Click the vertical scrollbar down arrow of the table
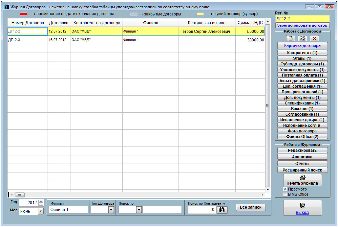The height and width of the screenshot is (227, 338). [267, 190]
